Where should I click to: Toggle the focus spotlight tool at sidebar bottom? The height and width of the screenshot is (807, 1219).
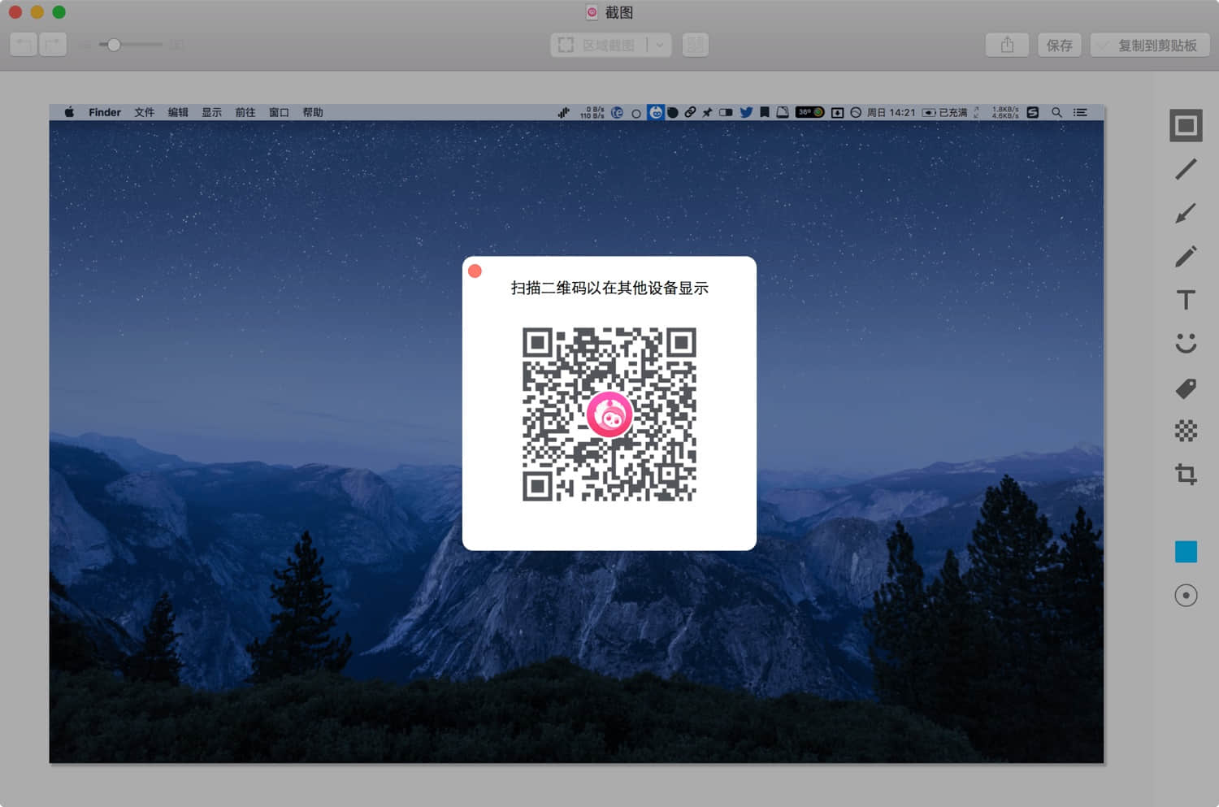pos(1185,595)
